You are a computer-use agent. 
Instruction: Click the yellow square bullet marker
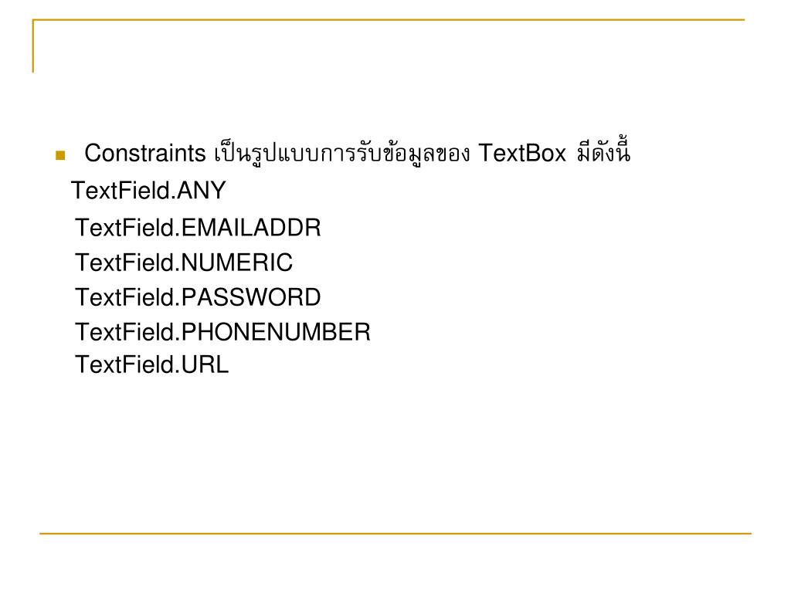(60, 155)
